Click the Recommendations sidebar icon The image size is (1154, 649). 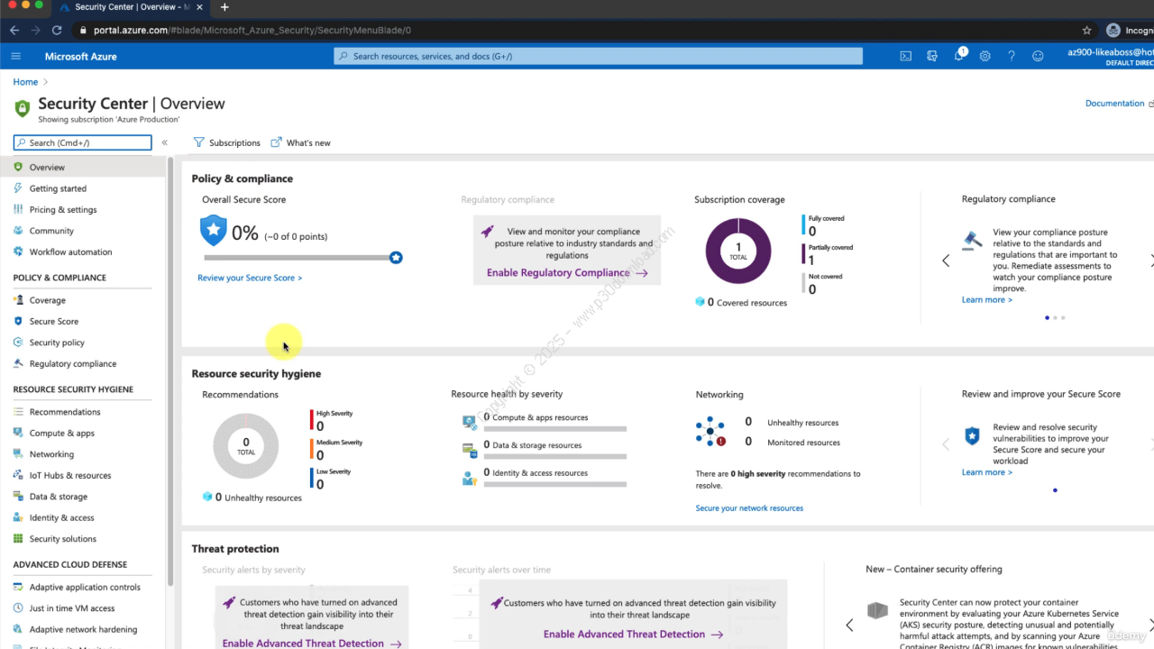(x=19, y=412)
